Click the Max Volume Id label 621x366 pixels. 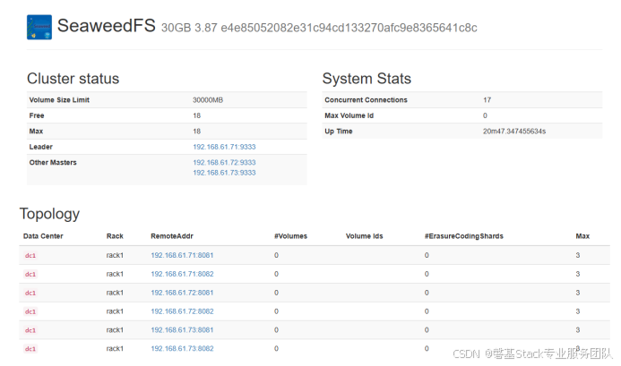(349, 115)
